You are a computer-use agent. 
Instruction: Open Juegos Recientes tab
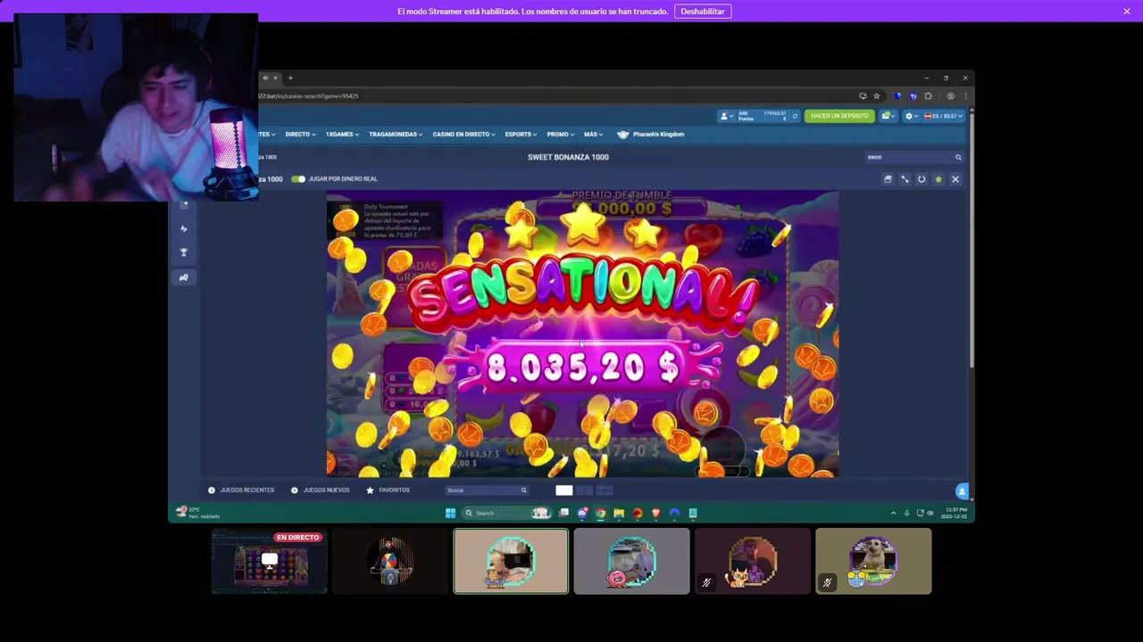(241, 490)
